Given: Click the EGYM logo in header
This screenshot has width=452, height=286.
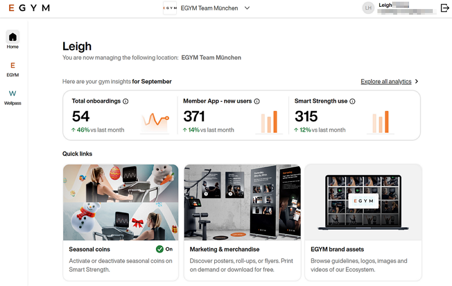Looking at the screenshot, I should pos(29,8).
